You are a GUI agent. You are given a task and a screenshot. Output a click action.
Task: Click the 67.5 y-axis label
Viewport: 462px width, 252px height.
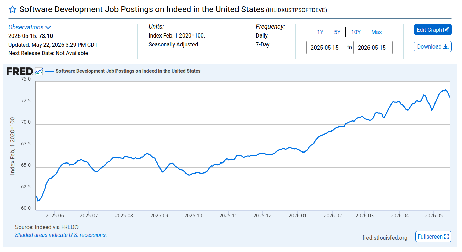tap(26, 144)
